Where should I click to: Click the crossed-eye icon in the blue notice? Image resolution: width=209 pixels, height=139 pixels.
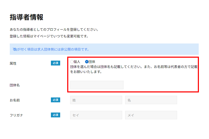[x=15, y=49]
